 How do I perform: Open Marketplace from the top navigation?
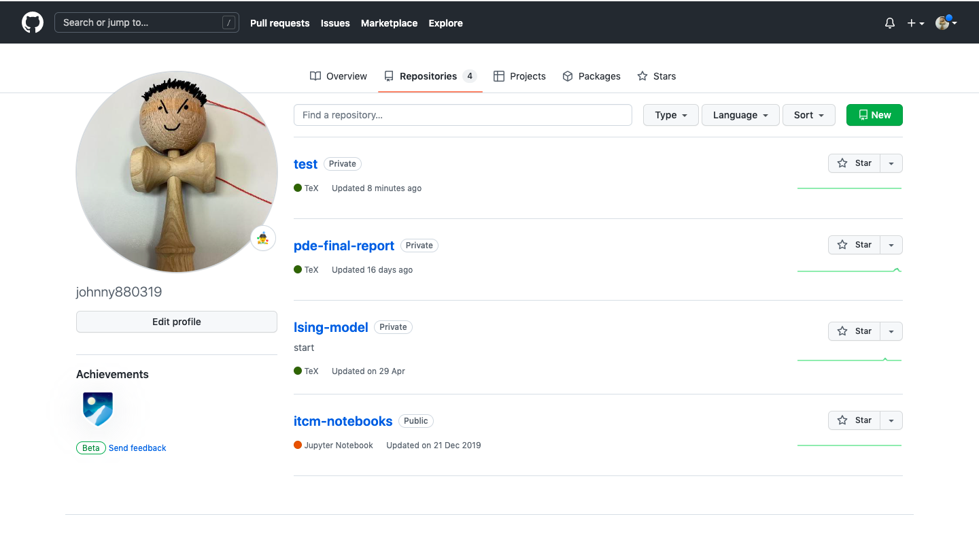point(389,22)
